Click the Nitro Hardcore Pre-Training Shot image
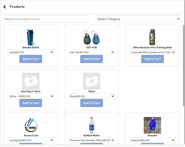 point(152,37)
